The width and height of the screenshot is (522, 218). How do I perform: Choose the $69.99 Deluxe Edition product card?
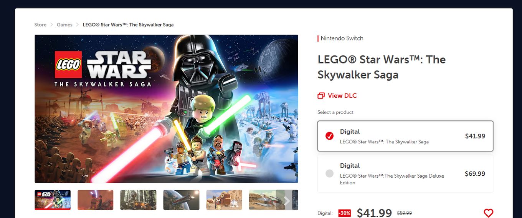click(x=405, y=173)
